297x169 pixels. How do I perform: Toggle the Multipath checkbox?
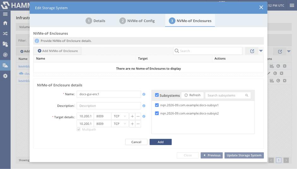[79, 130]
